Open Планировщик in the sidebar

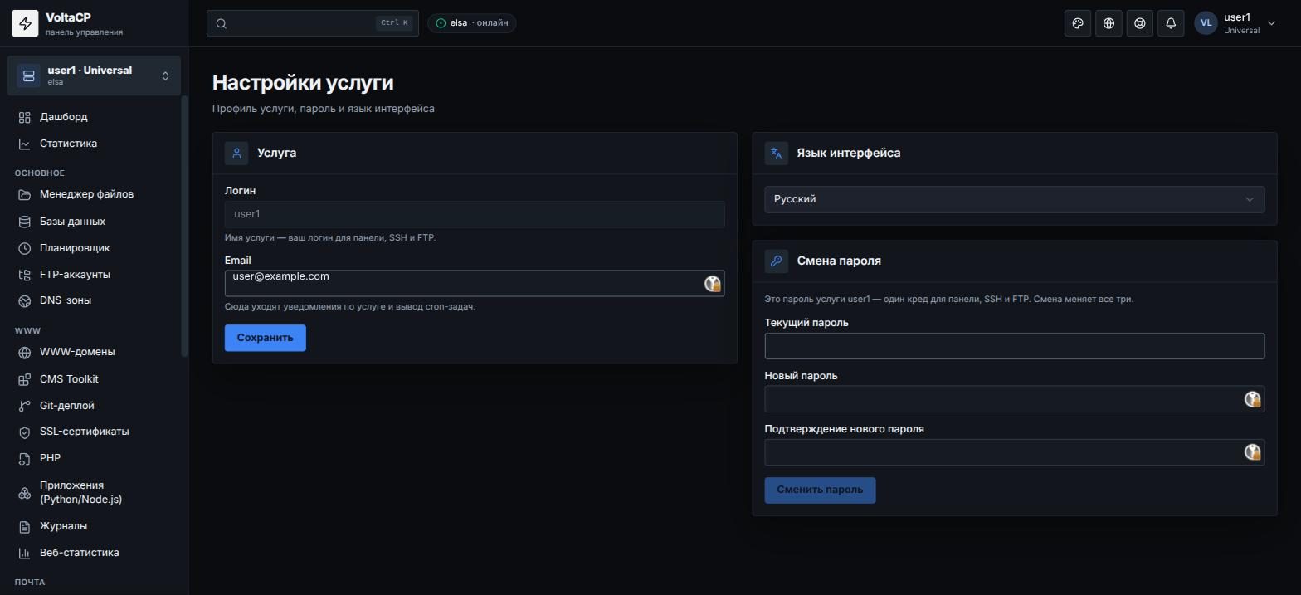(94, 248)
